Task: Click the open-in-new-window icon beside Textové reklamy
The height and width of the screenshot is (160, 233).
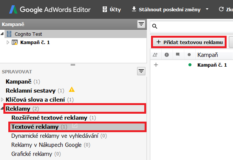Action: [x=75, y=125]
